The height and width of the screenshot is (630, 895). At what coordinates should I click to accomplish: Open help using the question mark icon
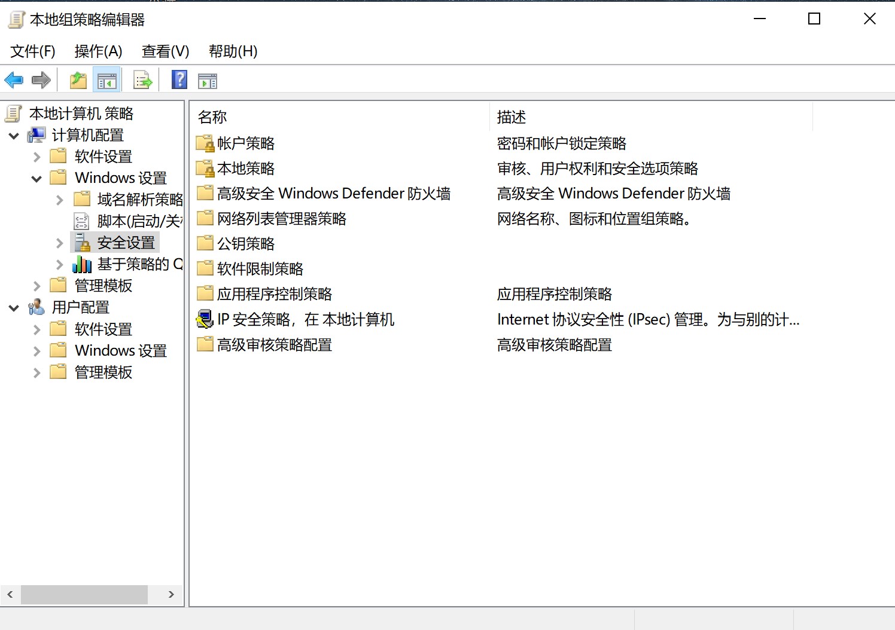(179, 79)
